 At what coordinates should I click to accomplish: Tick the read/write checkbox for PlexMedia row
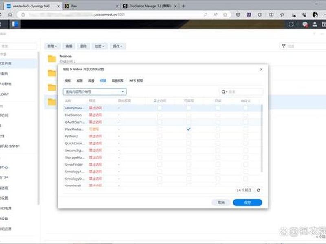point(189,129)
